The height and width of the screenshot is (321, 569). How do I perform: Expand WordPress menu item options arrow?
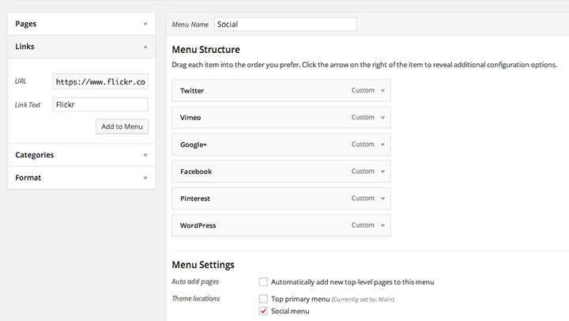point(382,225)
